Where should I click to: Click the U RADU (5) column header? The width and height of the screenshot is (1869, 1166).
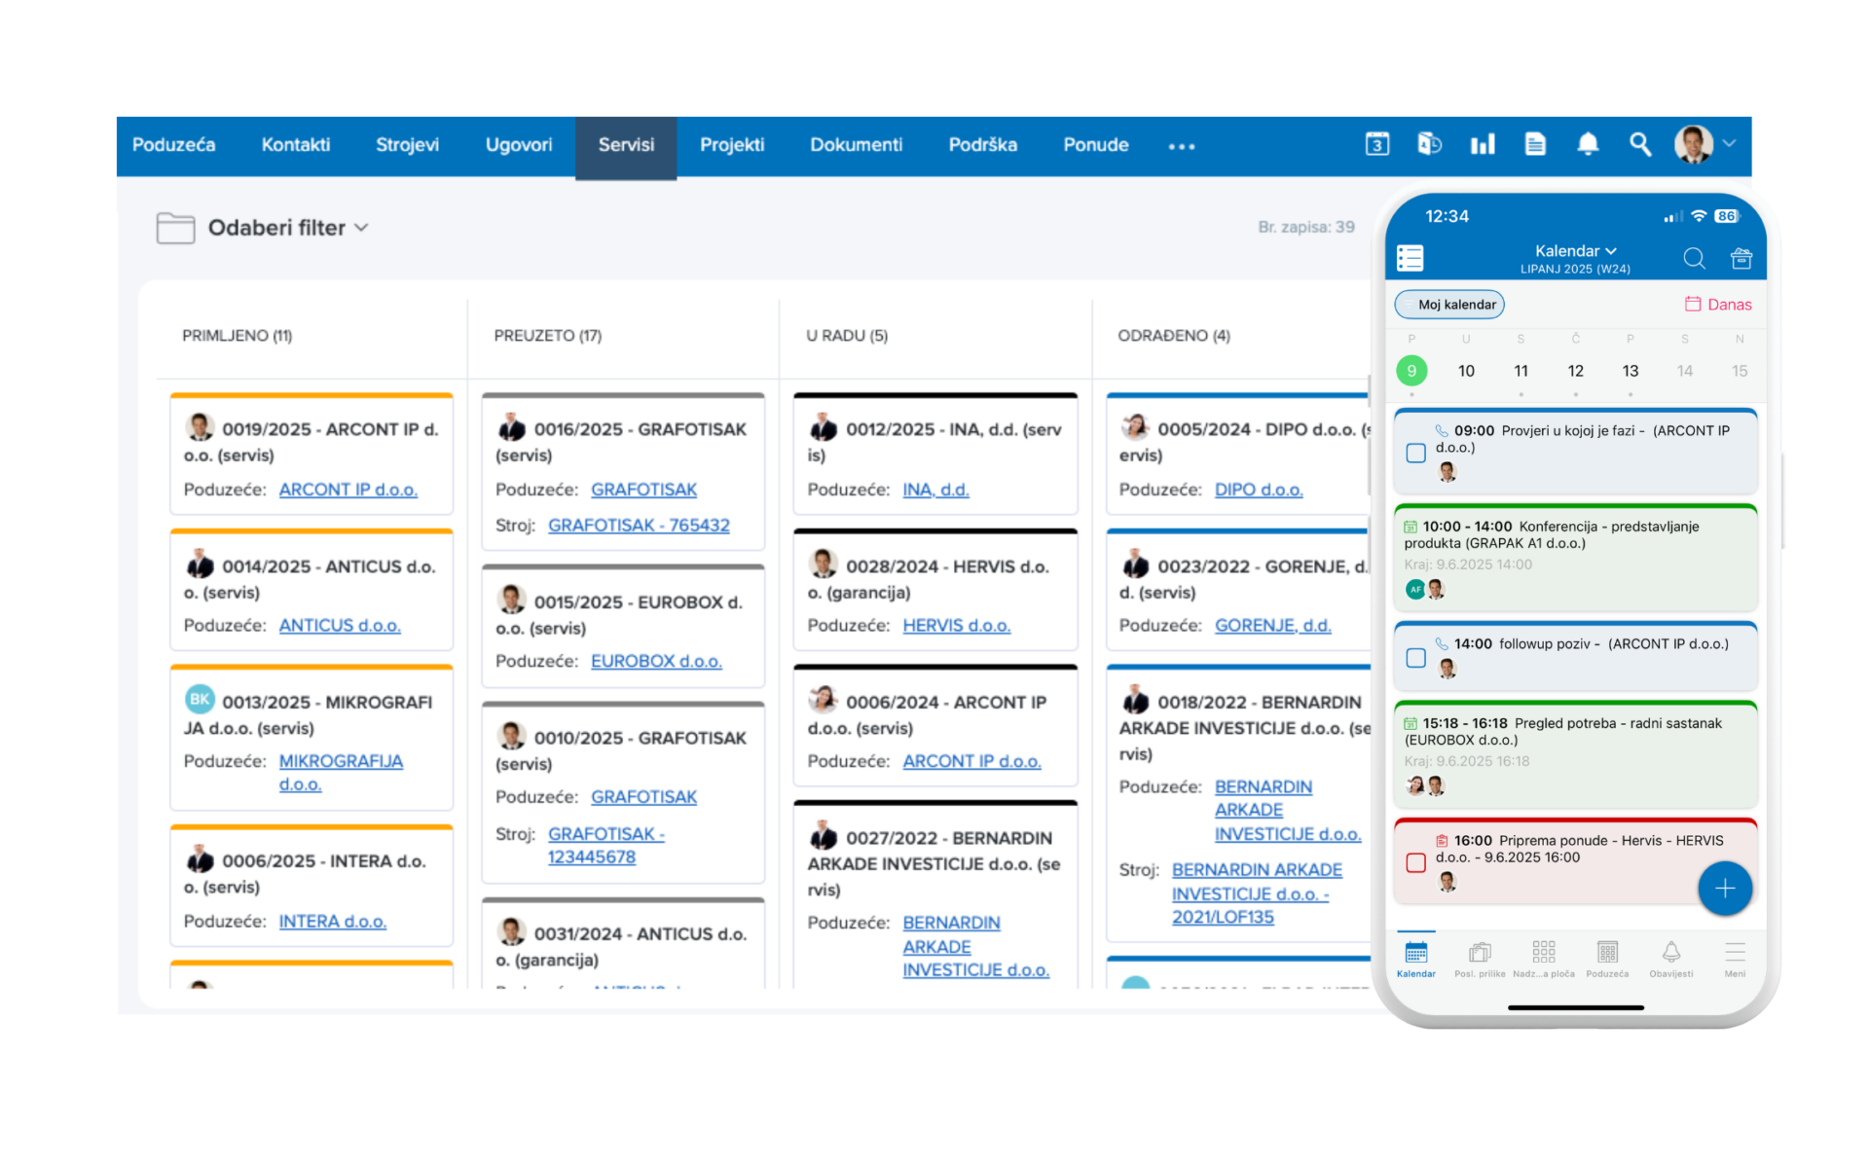846,336
